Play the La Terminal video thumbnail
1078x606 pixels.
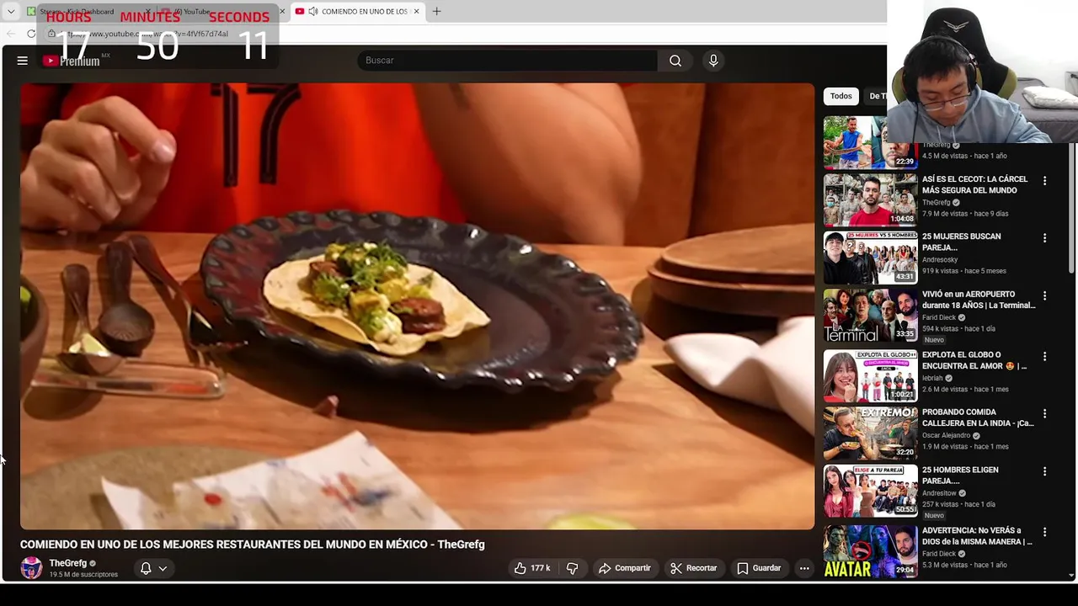[870, 315]
